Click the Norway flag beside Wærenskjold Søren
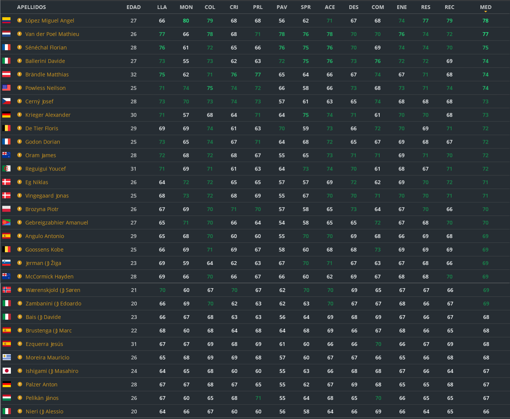 pyautogui.click(x=7, y=290)
